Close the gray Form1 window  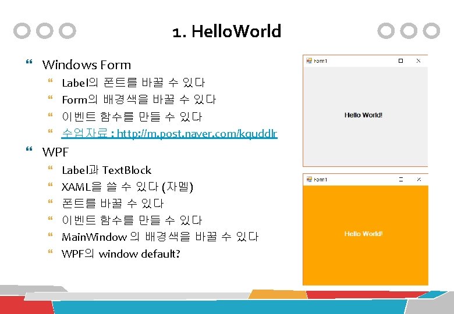tap(418, 60)
